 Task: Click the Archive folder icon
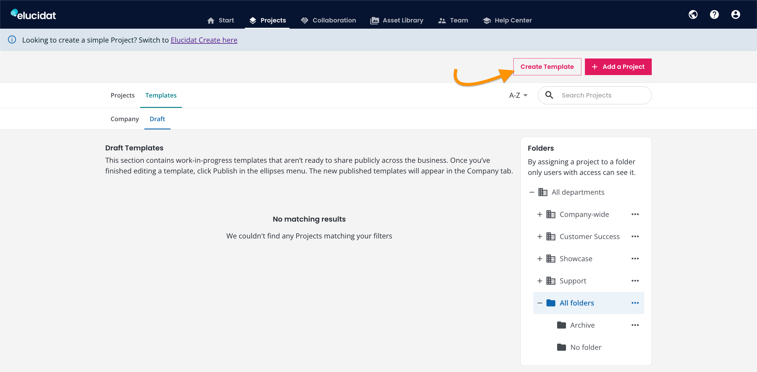(561, 325)
